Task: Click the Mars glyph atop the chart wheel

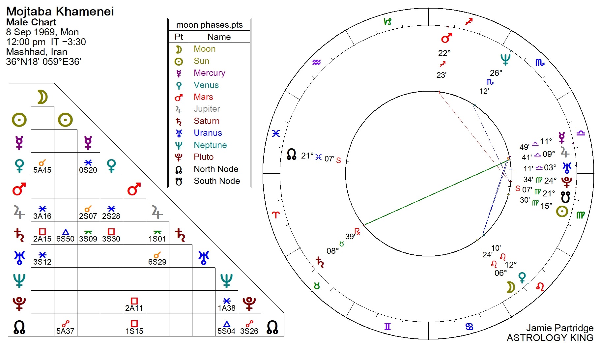Action: [x=446, y=38]
